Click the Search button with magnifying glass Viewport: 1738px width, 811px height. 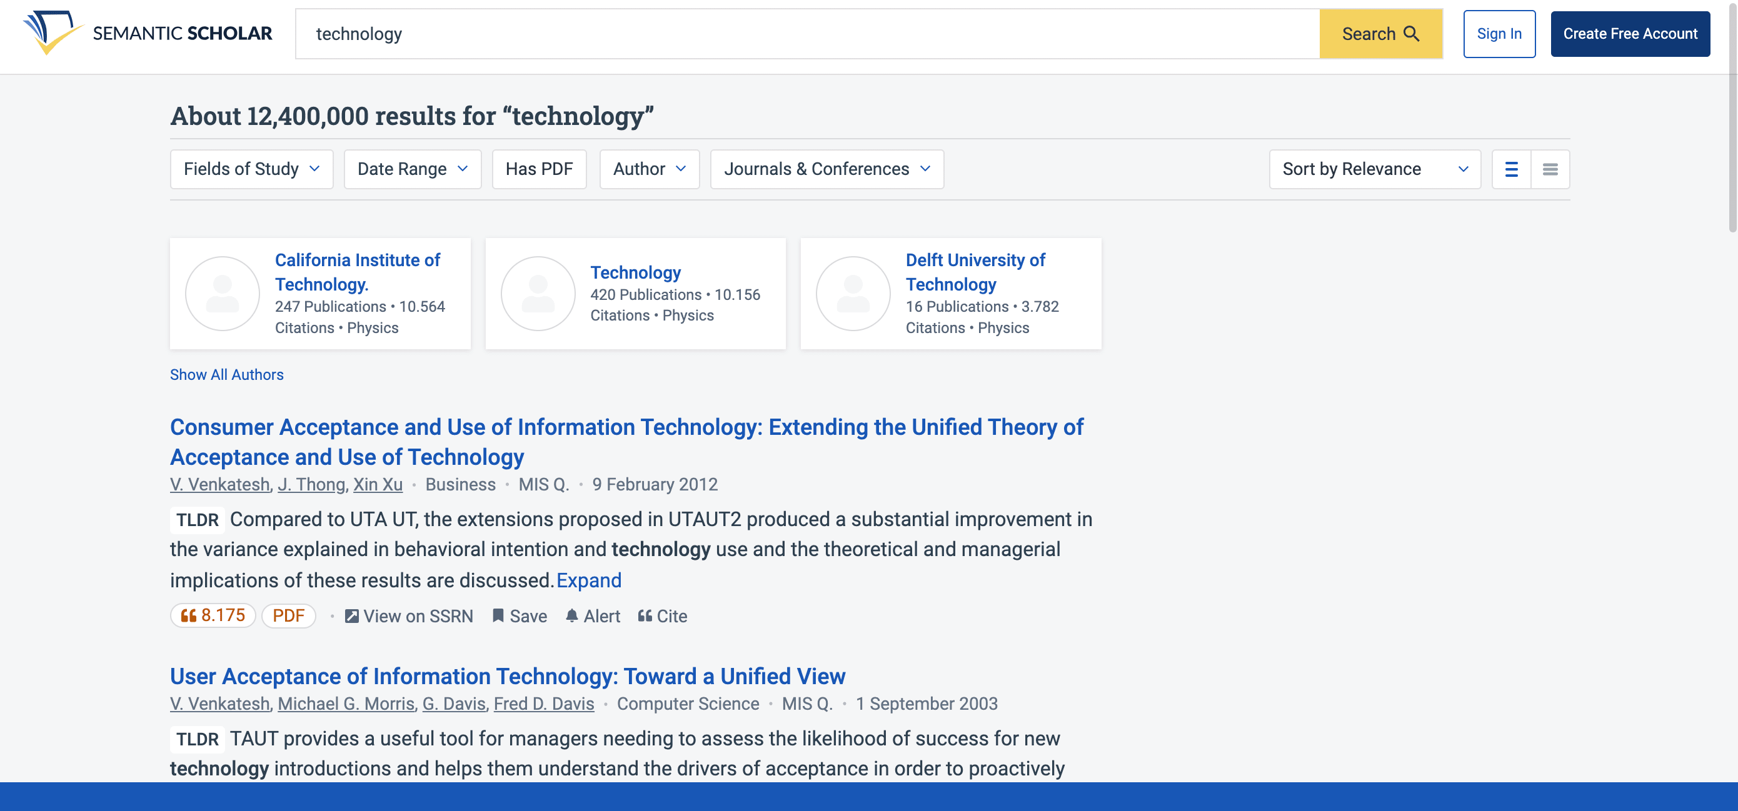pos(1380,34)
